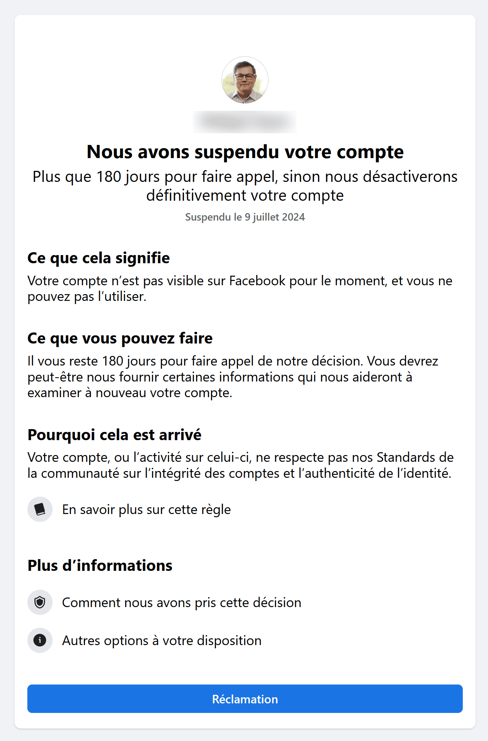The height and width of the screenshot is (741, 488).
Task: Click the 'Ce que vous pouvez faire' heading
Action: point(120,338)
